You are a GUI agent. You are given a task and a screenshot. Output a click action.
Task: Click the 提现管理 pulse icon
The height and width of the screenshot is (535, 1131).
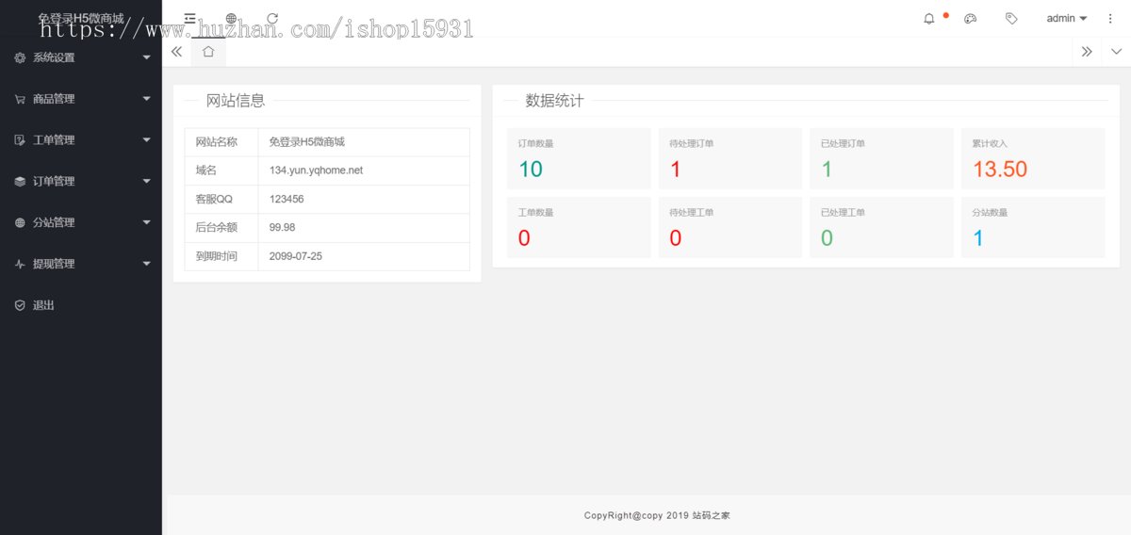[20, 265]
